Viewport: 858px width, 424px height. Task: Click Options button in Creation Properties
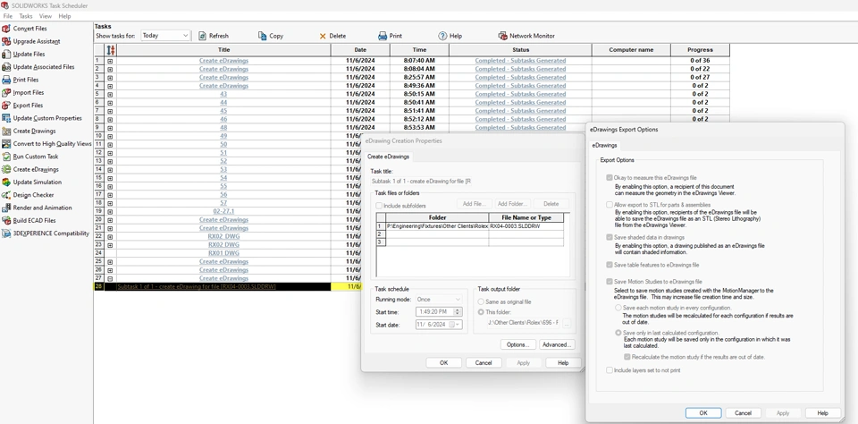pyautogui.click(x=517, y=344)
